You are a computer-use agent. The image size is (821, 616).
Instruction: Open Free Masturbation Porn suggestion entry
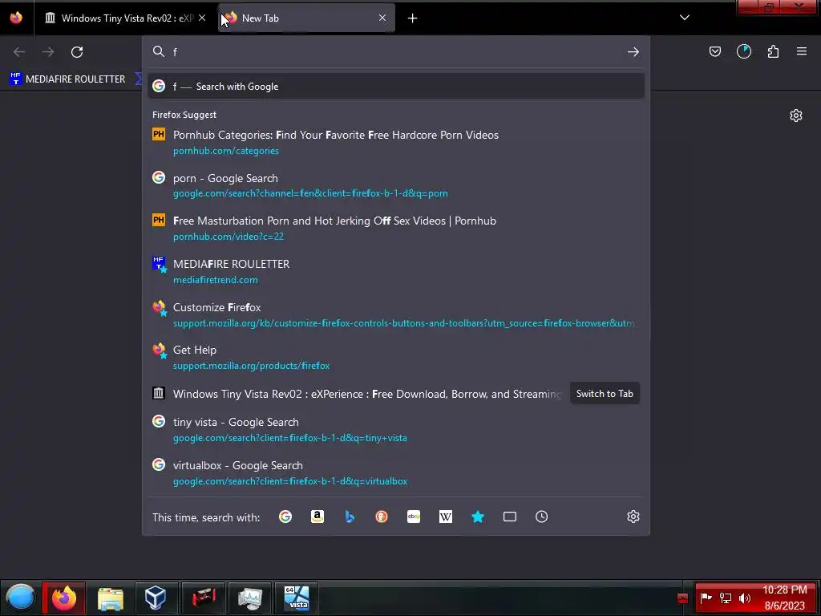tap(396, 229)
